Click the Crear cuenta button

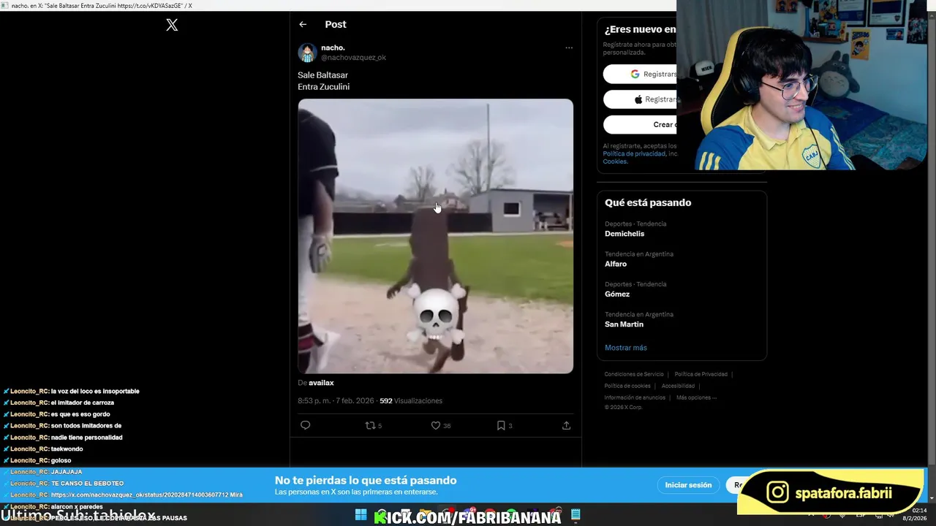coord(640,124)
